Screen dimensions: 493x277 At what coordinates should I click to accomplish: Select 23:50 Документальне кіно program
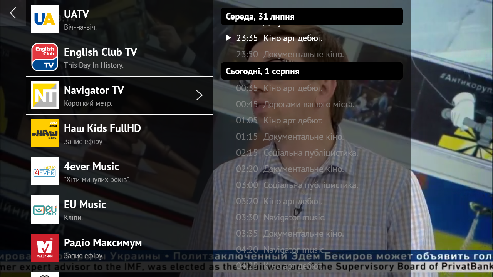coord(290,54)
